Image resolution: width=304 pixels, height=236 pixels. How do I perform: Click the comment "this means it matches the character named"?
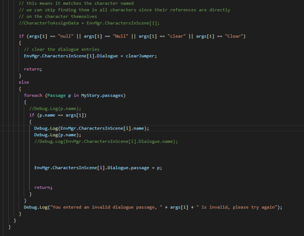point(76,3)
